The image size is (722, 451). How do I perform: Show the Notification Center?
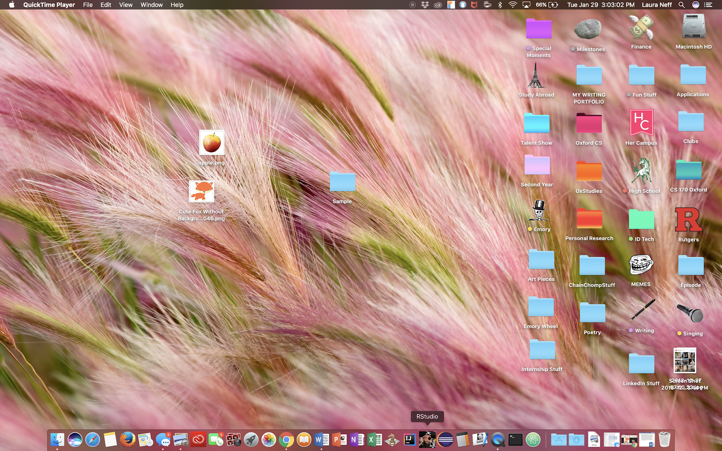coord(708,5)
